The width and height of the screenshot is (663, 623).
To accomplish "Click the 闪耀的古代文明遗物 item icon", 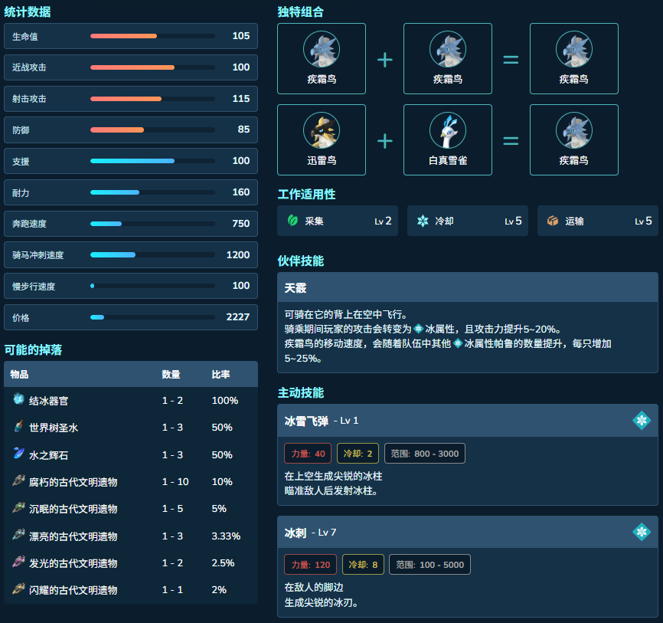I will [x=18, y=589].
